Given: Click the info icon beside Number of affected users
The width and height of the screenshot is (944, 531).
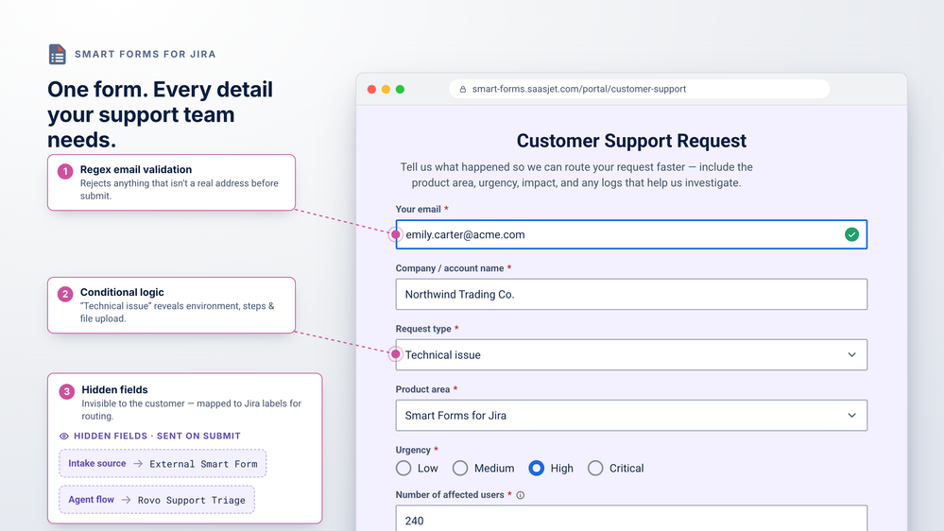Looking at the screenshot, I should (520, 495).
